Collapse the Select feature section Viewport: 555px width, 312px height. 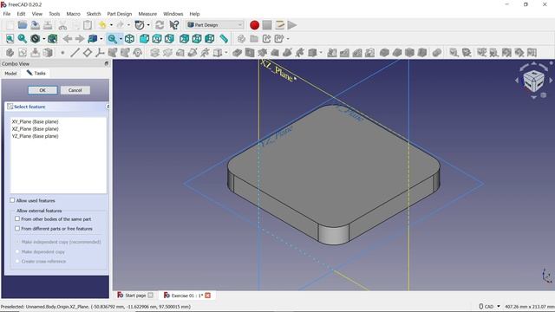click(x=108, y=107)
